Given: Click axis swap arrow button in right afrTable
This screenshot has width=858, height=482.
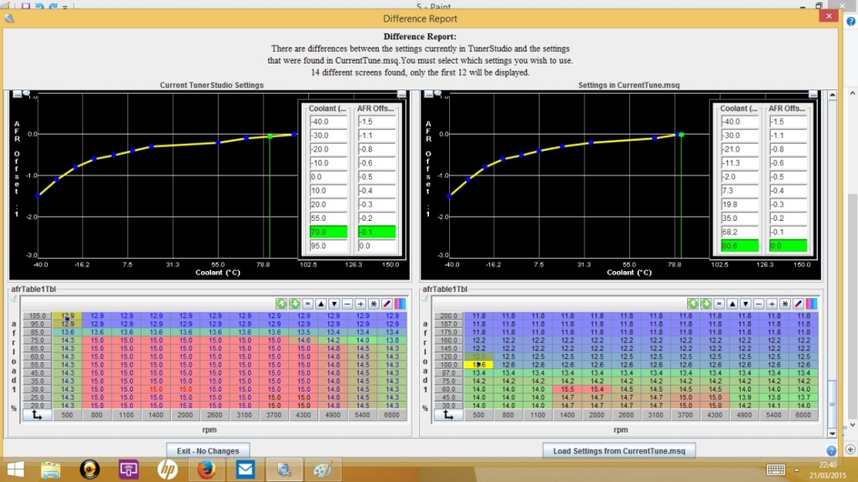Looking at the screenshot, I should [448, 415].
